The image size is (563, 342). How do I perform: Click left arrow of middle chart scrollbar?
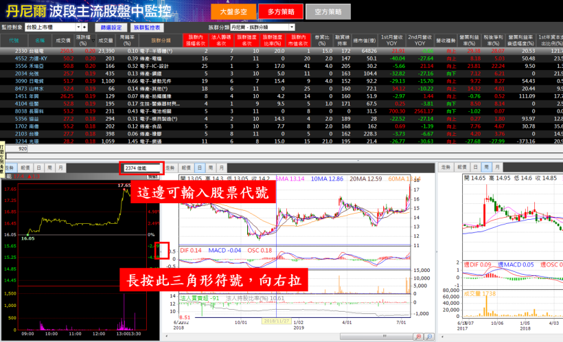tap(166, 337)
